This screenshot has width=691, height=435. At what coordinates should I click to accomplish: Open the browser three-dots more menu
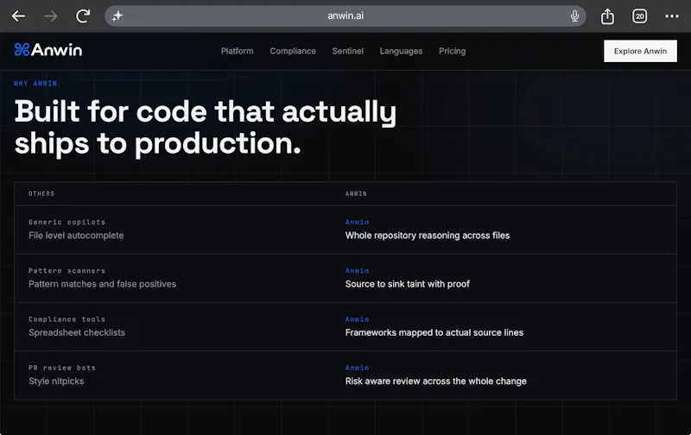pos(672,16)
